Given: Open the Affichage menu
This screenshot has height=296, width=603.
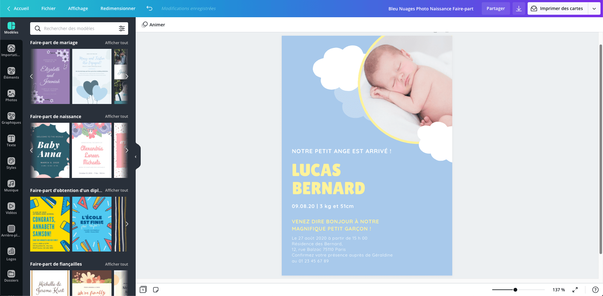Looking at the screenshot, I should tap(78, 8).
